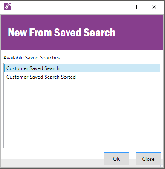The width and height of the screenshot is (165, 169).
Task: Select Customer Saved Search Sorted entry
Action: [82, 77]
